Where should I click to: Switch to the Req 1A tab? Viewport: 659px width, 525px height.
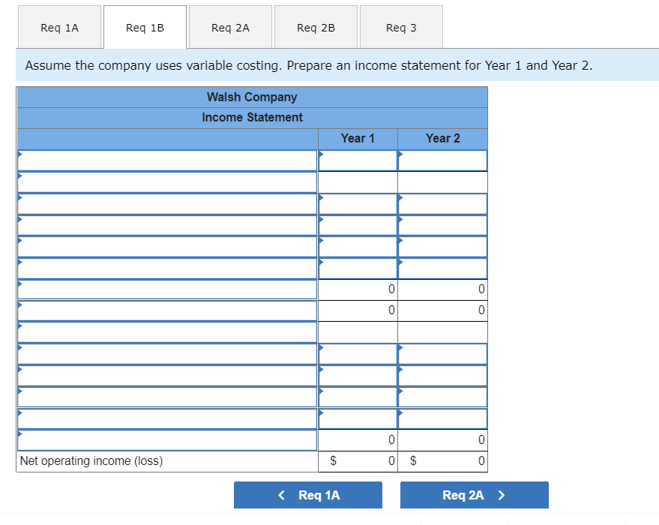point(59,27)
